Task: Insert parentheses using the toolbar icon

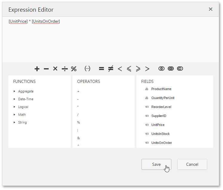Action: tap(87, 69)
